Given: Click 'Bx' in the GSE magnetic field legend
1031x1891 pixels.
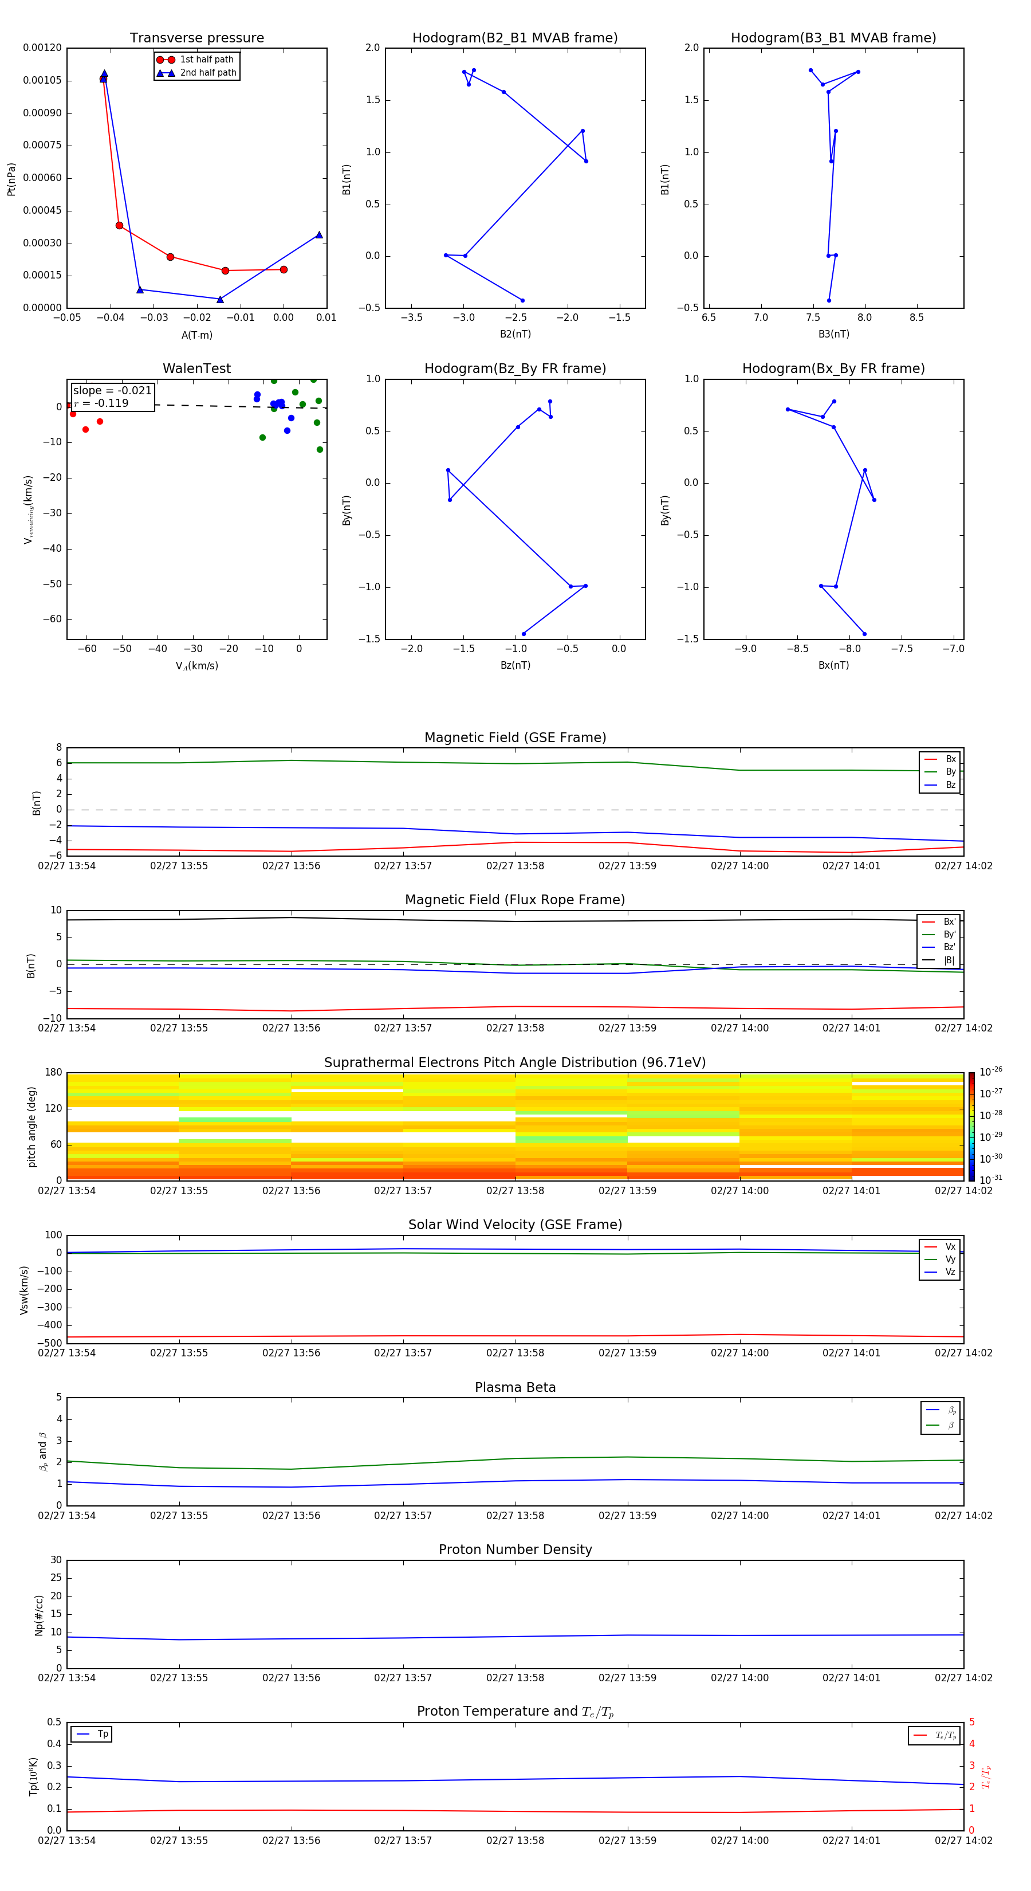Looking at the screenshot, I should [940, 759].
